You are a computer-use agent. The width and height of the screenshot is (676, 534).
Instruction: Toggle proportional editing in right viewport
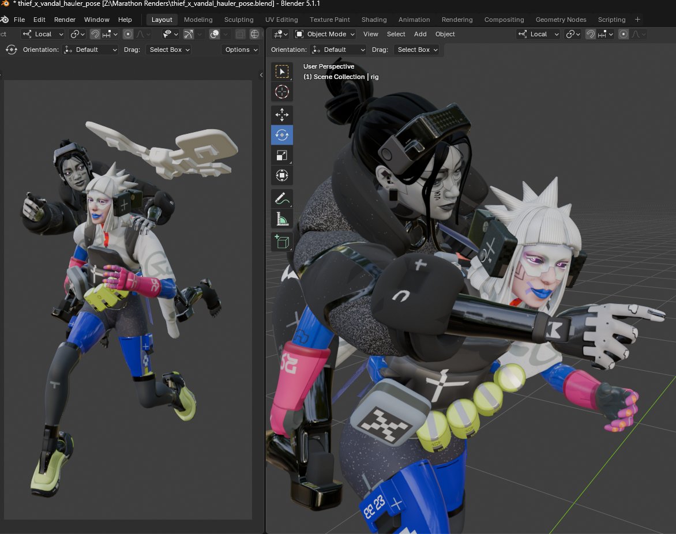(624, 34)
